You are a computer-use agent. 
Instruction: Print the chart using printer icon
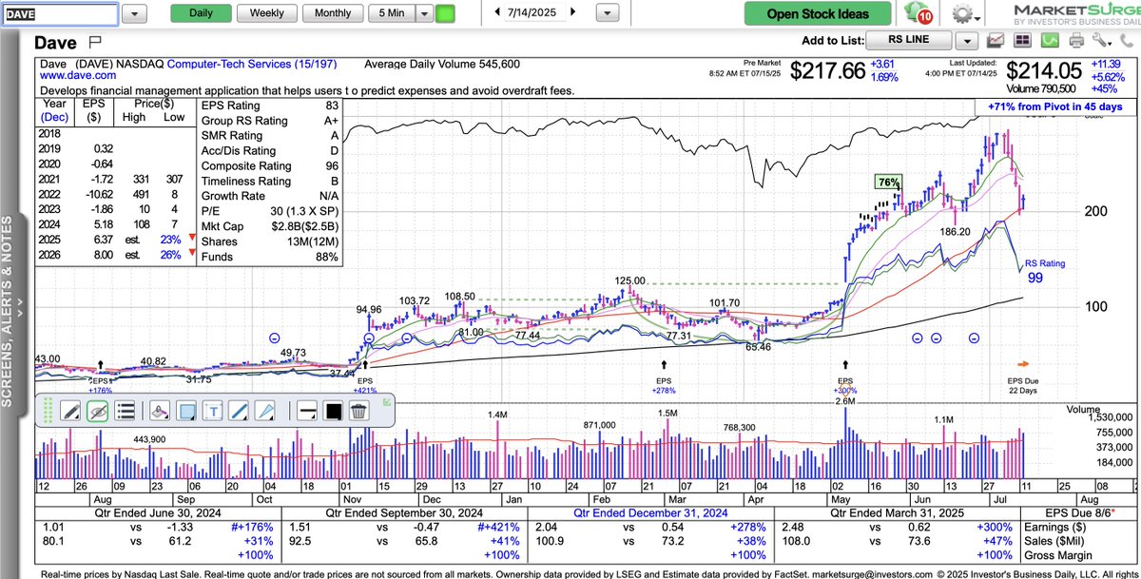click(1076, 41)
